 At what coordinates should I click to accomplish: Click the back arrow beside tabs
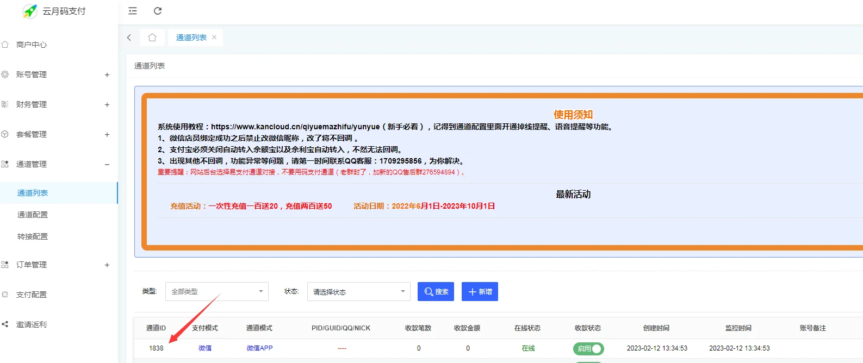pos(129,37)
